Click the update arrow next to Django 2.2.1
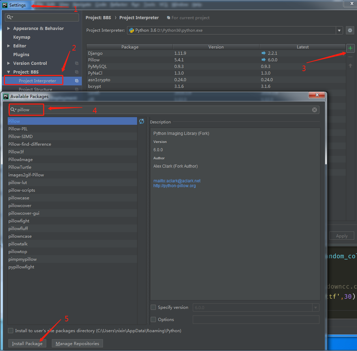Image resolution: width=357 pixels, height=351 pixels. [263, 53]
